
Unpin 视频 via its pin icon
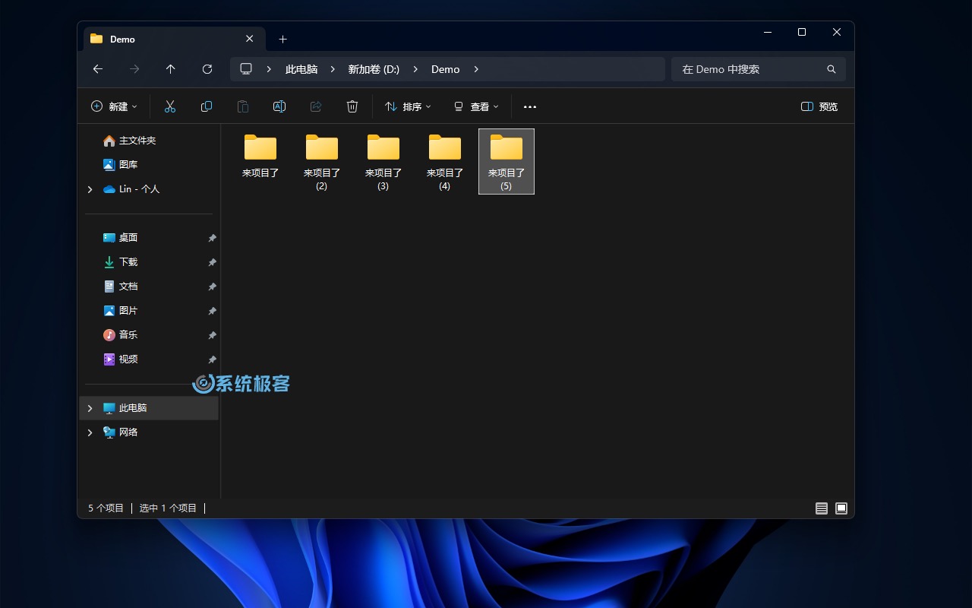click(212, 359)
